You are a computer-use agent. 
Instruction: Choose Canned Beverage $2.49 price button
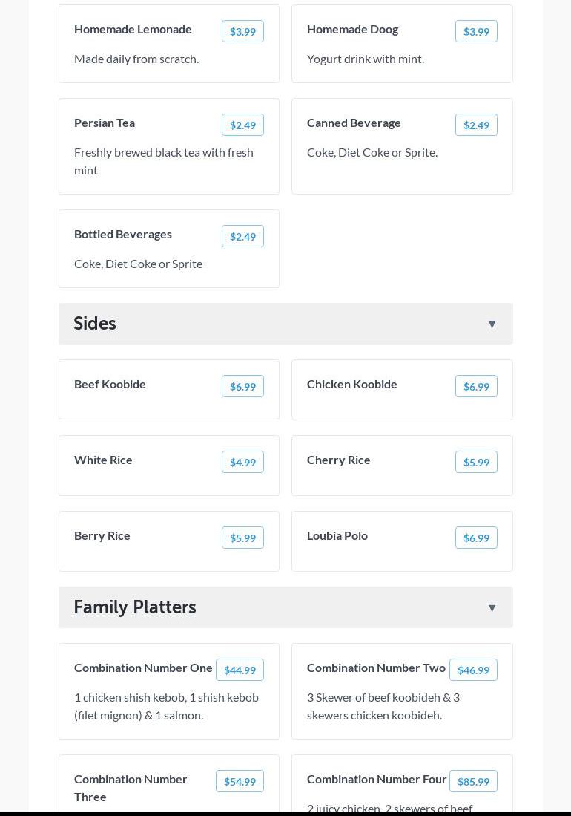(476, 125)
